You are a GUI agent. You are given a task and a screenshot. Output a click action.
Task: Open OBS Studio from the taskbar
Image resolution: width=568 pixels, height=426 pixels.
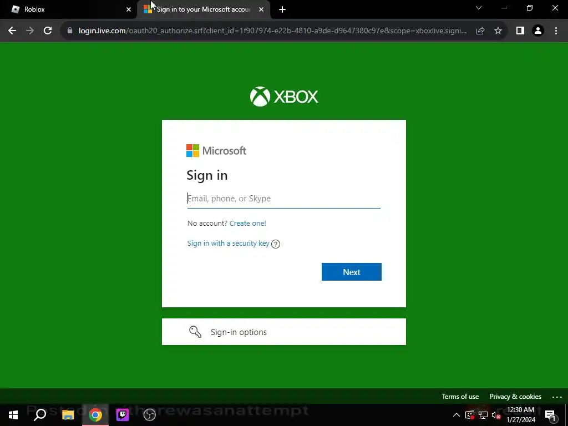pyautogui.click(x=150, y=415)
